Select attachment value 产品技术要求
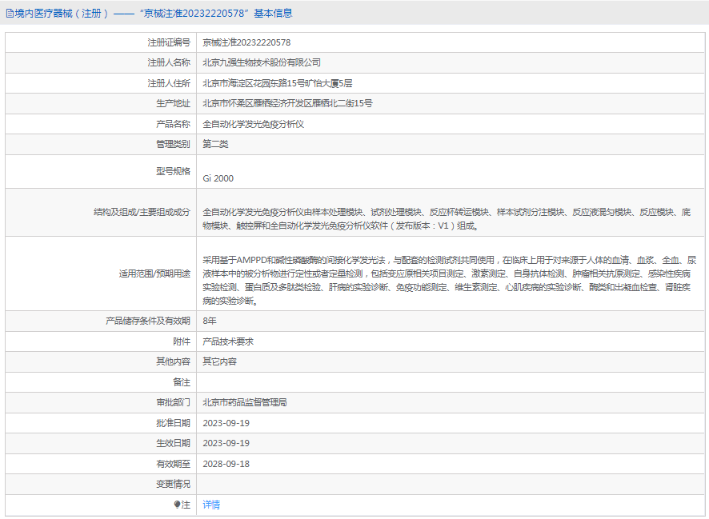Image resolution: width=709 pixels, height=519 pixels. coord(228,341)
